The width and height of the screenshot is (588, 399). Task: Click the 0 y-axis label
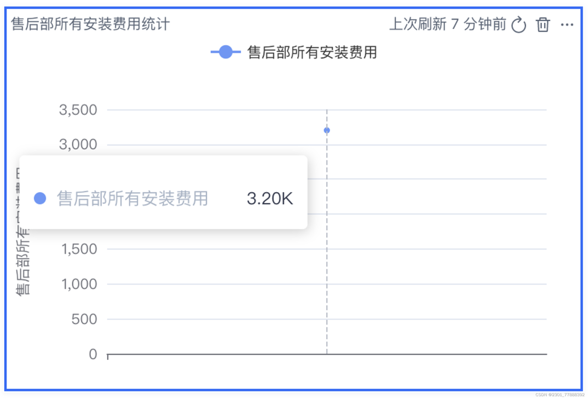93,354
